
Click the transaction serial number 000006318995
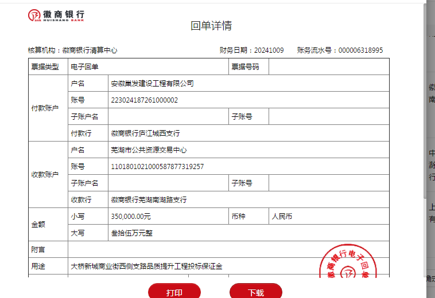point(360,50)
